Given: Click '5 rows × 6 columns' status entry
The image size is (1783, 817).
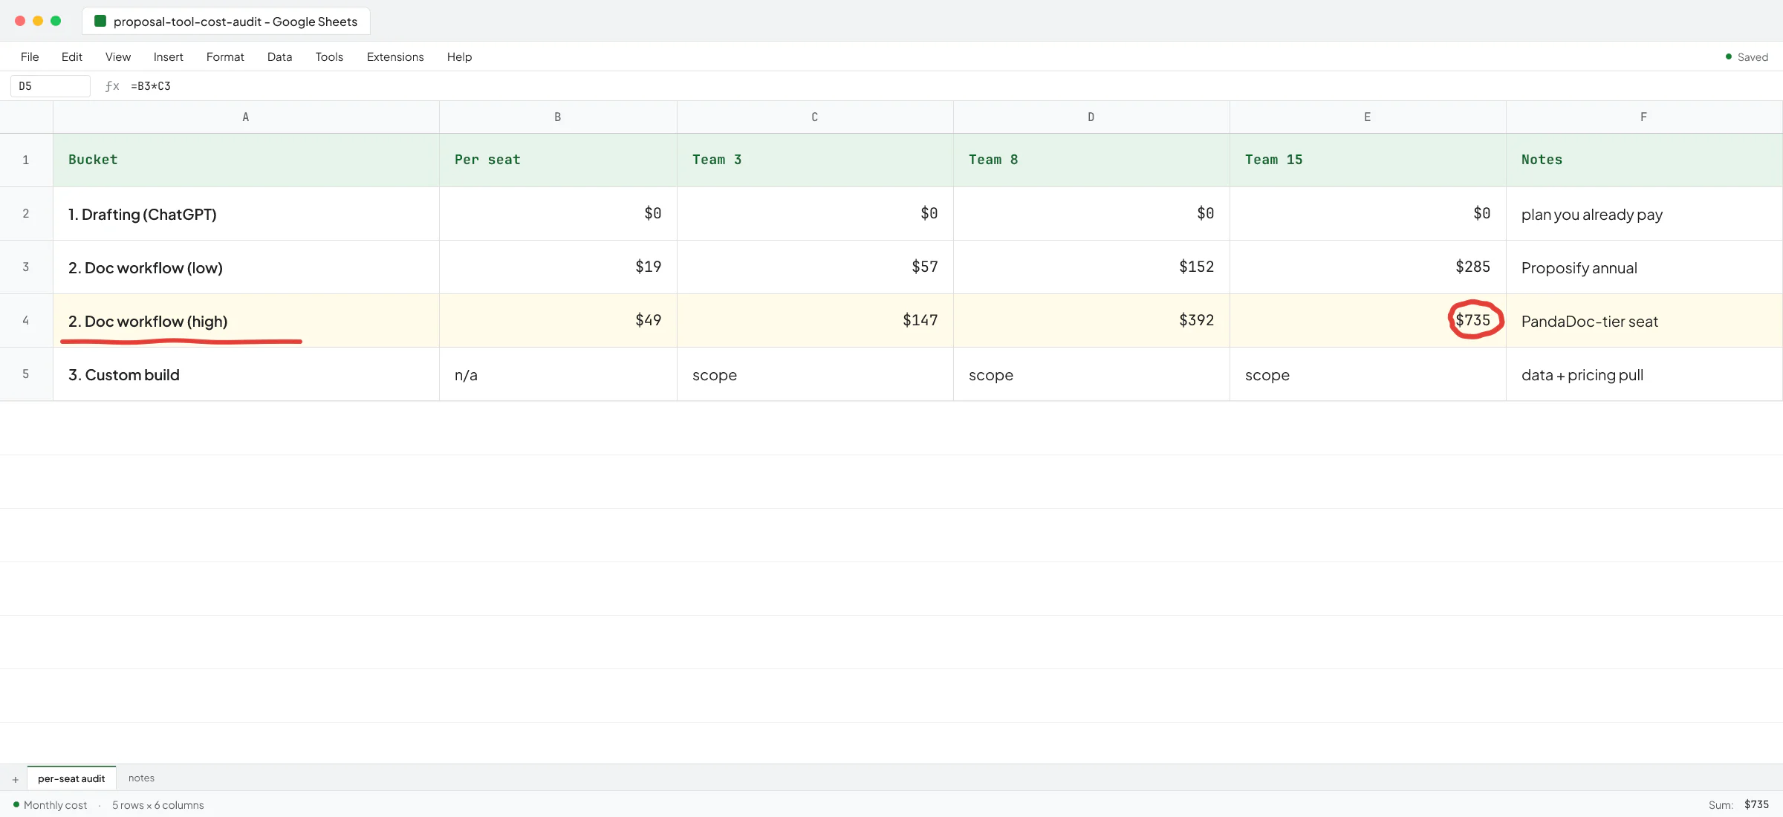Looking at the screenshot, I should pyautogui.click(x=157, y=804).
